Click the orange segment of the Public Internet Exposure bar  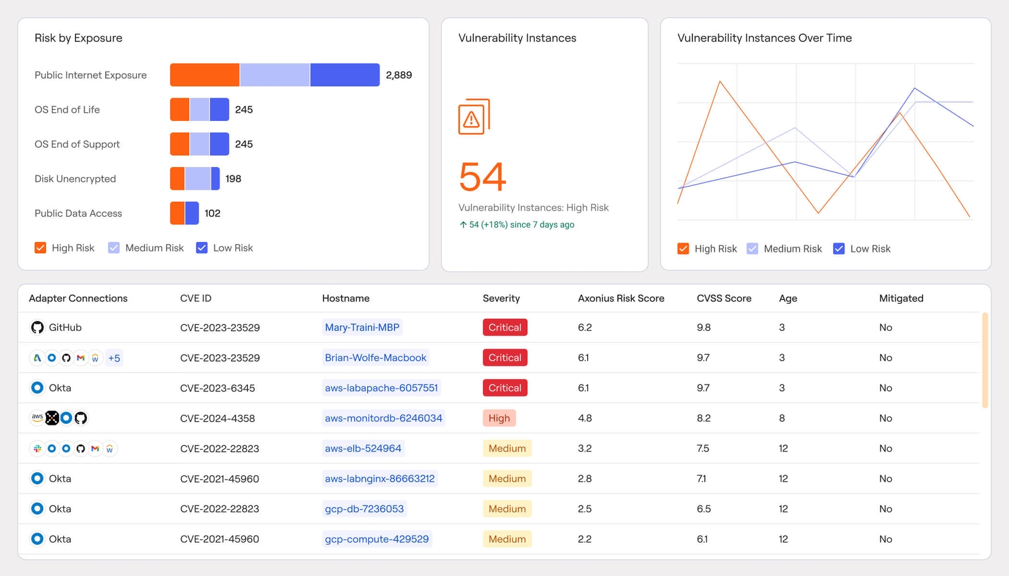204,75
